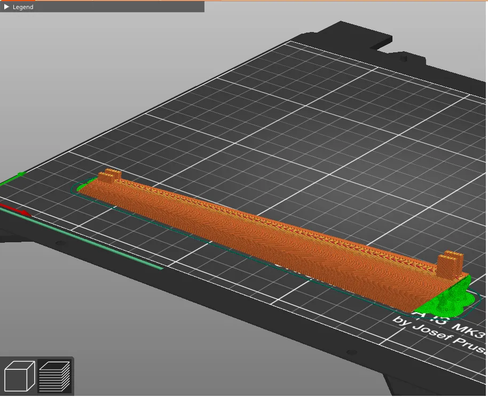The height and width of the screenshot is (397, 488).
Task: Click the Legend header label
Action: tap(23, 7)
